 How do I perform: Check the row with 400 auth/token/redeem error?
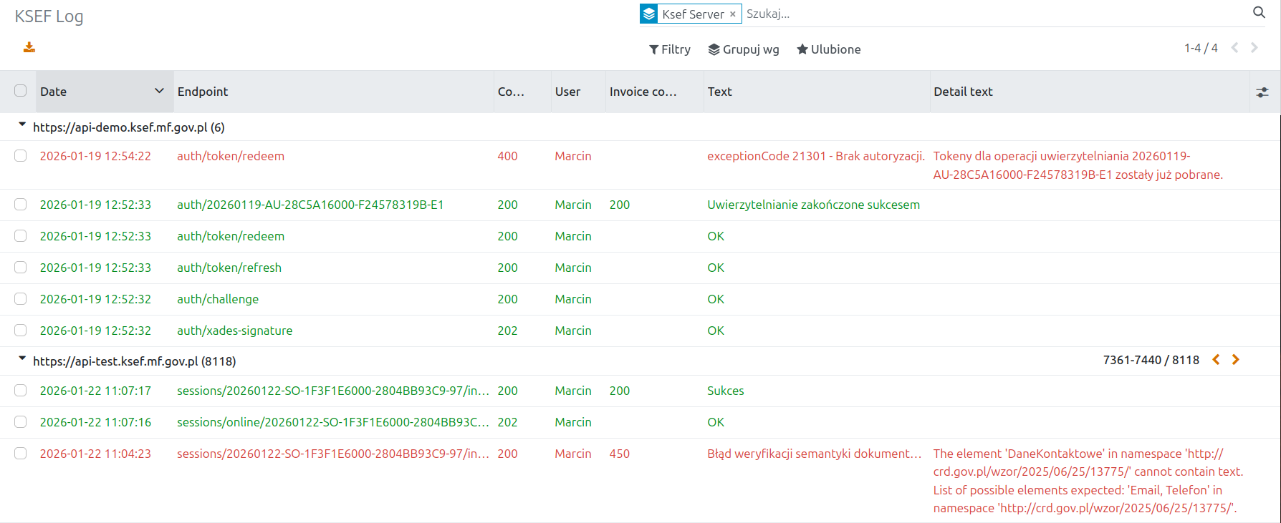click(21, 156)
